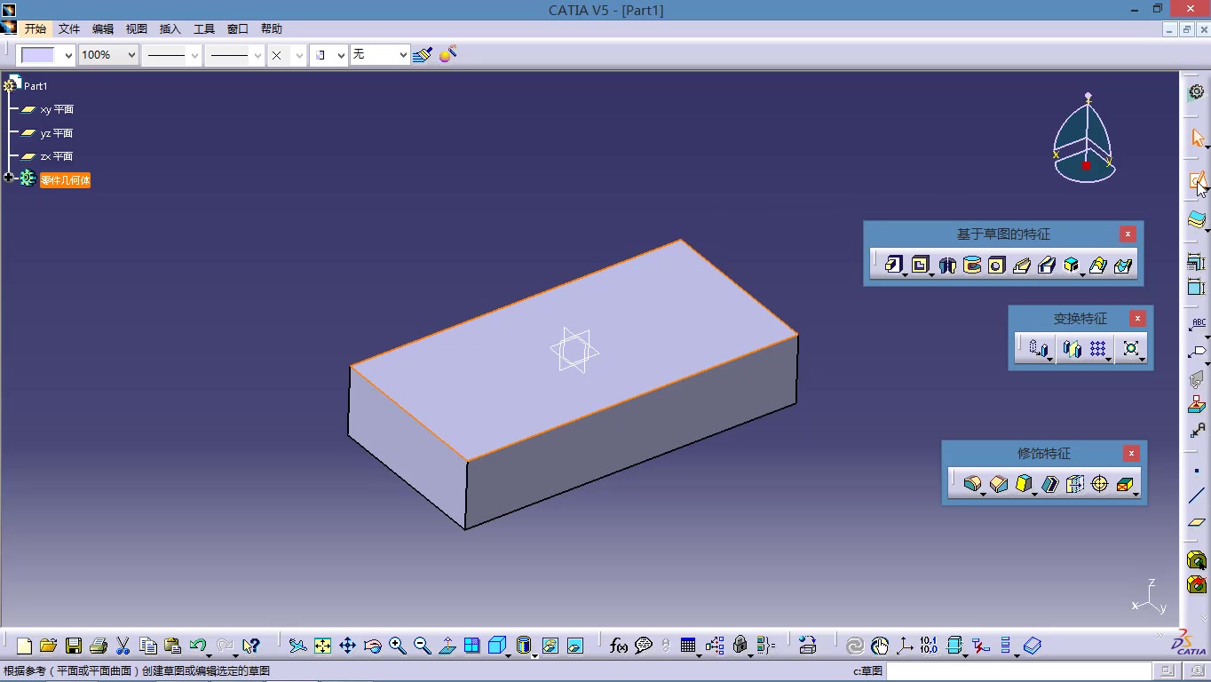Select the Chamfer tool

[x=999, y=484]
